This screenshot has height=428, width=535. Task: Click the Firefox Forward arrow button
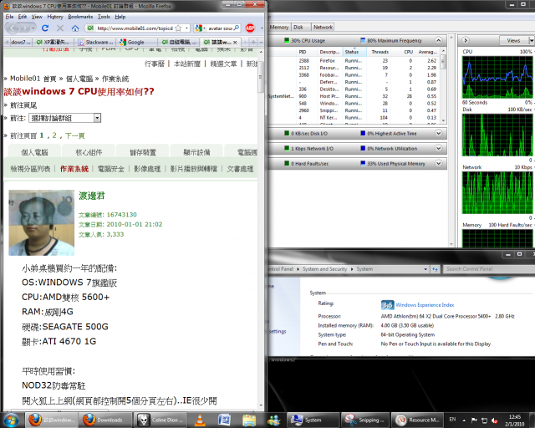coord(24,28)
